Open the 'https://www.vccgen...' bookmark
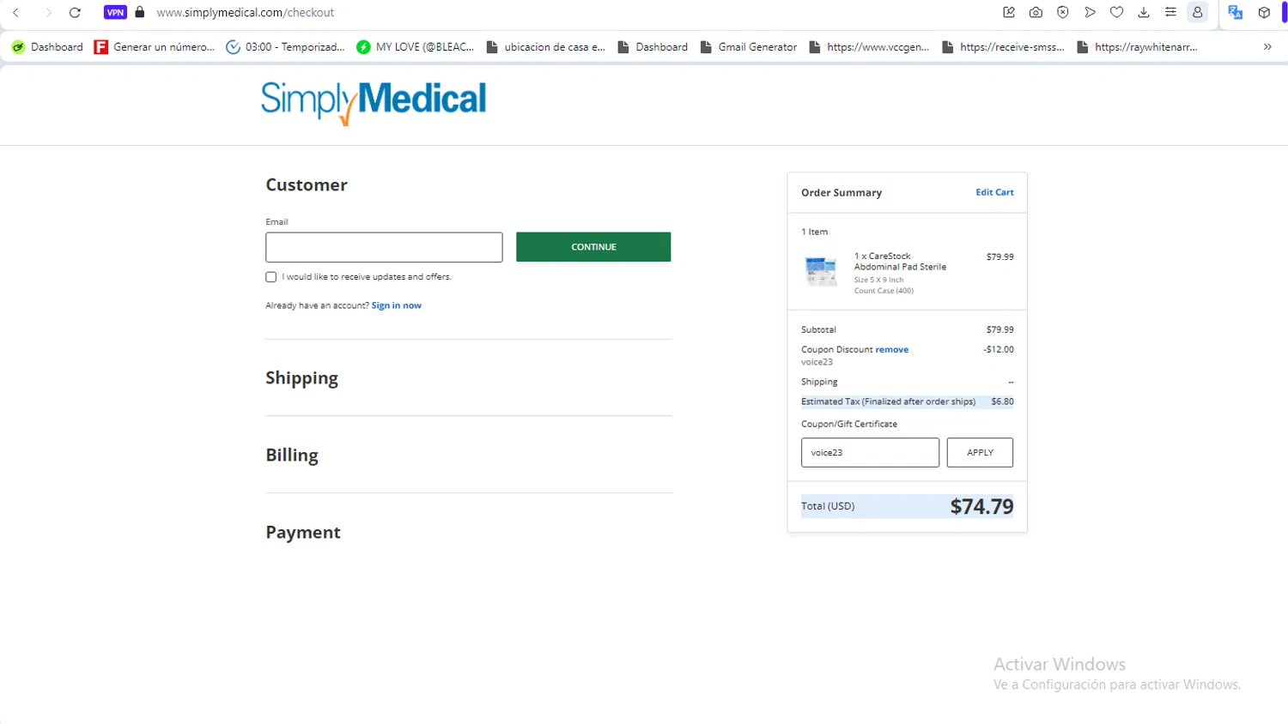Viewport: 1288px width, 724px height. pyautogui.click(x=870, y=47)
